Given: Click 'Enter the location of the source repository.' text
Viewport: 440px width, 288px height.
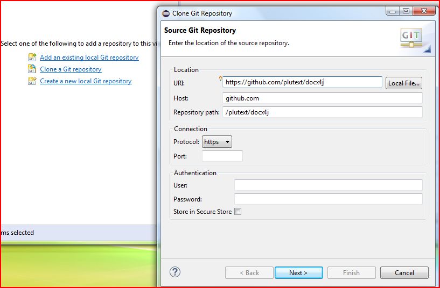Looking at the screenshot, I should click(229, 43).
